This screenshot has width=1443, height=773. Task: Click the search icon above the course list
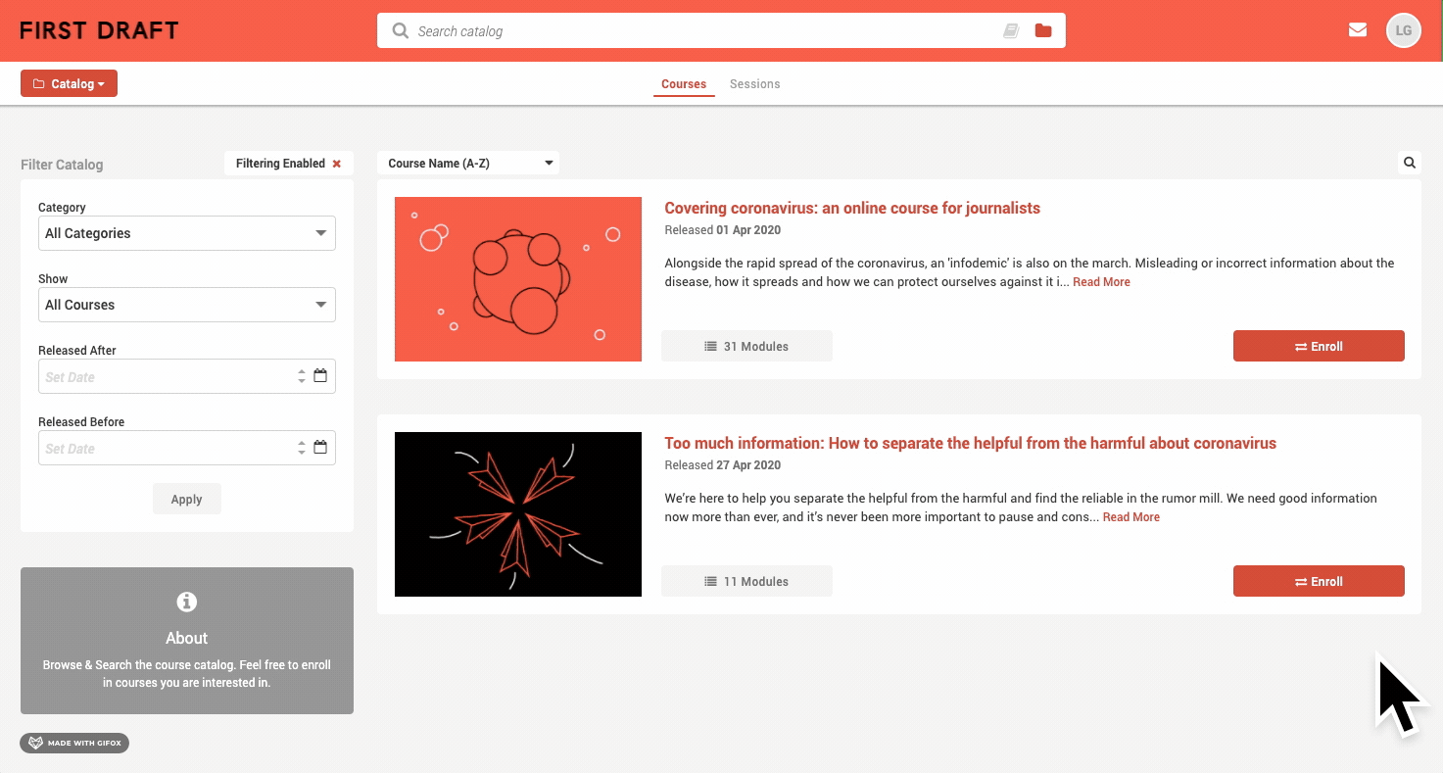tap(1410, 163)
